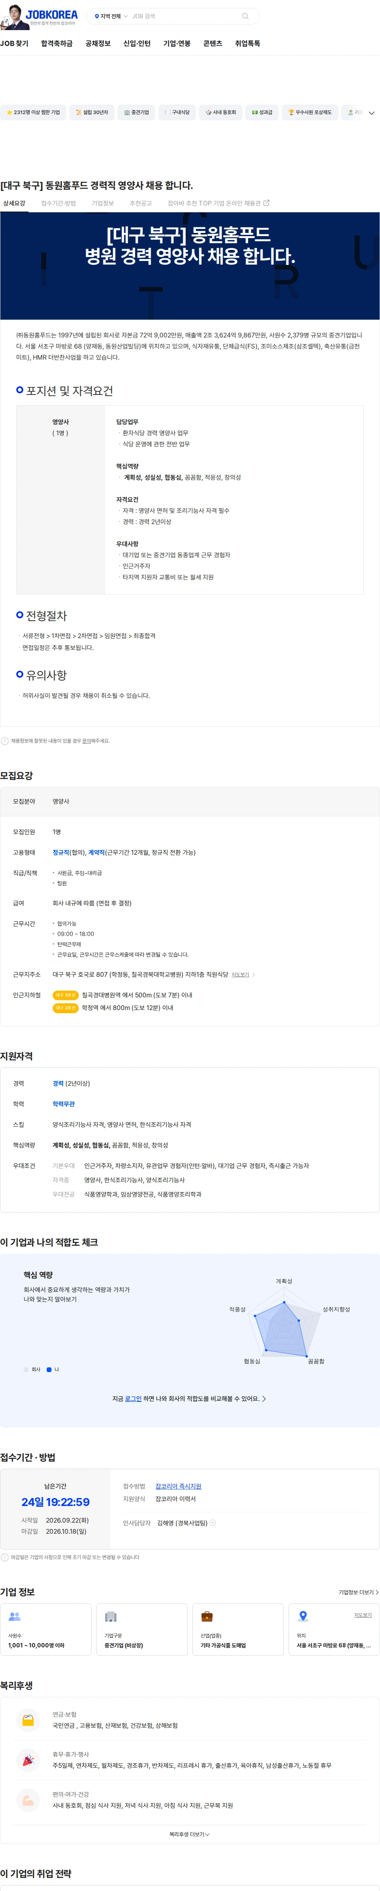Click the 지도보기 link next to 근무지주소
This screenshot has height=1891, width=380.
[x=240, y=975]
